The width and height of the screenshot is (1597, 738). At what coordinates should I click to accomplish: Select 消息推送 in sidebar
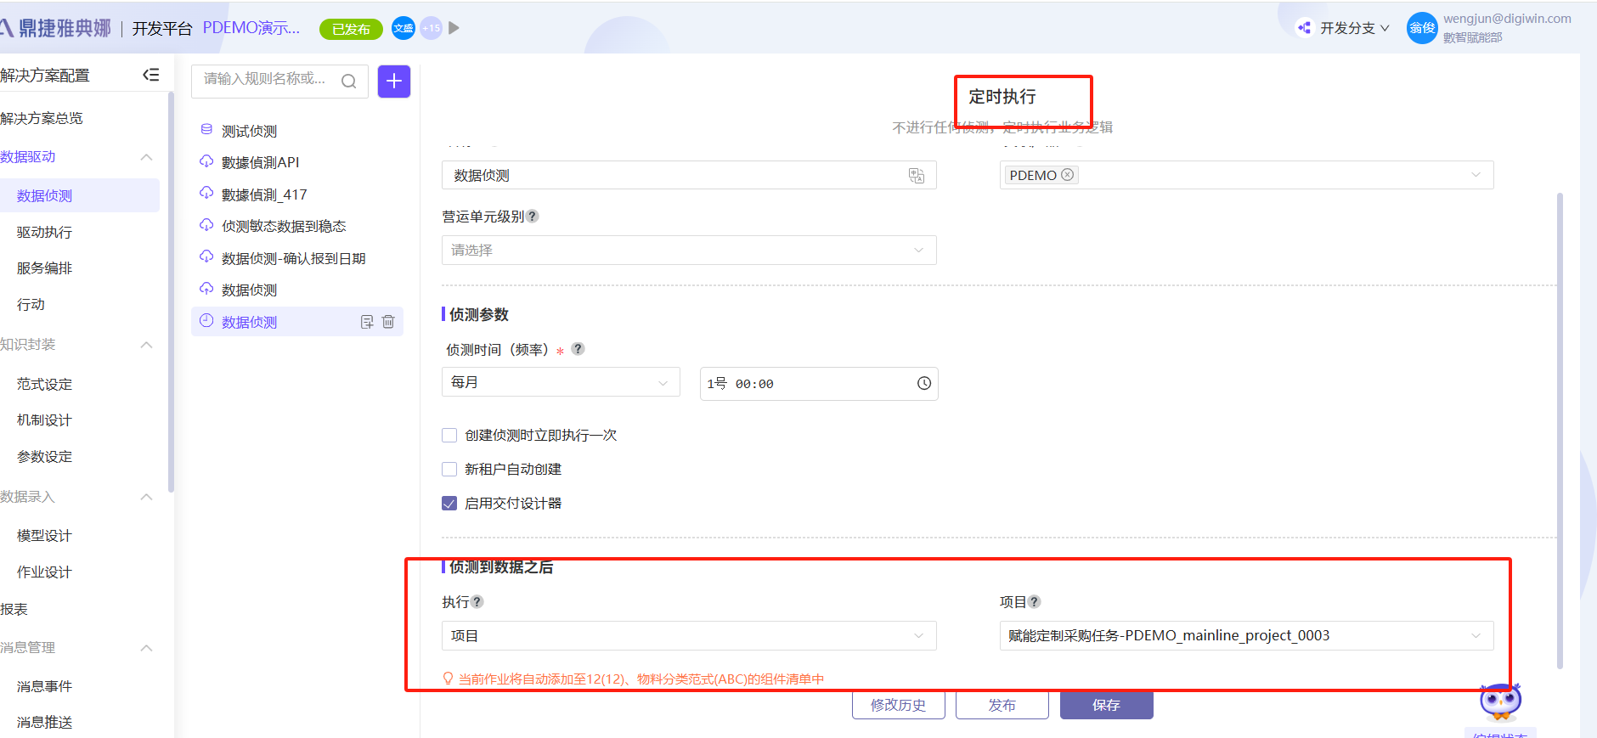click(x=44, y=722)
